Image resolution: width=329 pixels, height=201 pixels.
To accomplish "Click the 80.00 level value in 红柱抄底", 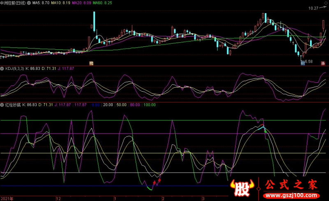I will pos(135,105).
